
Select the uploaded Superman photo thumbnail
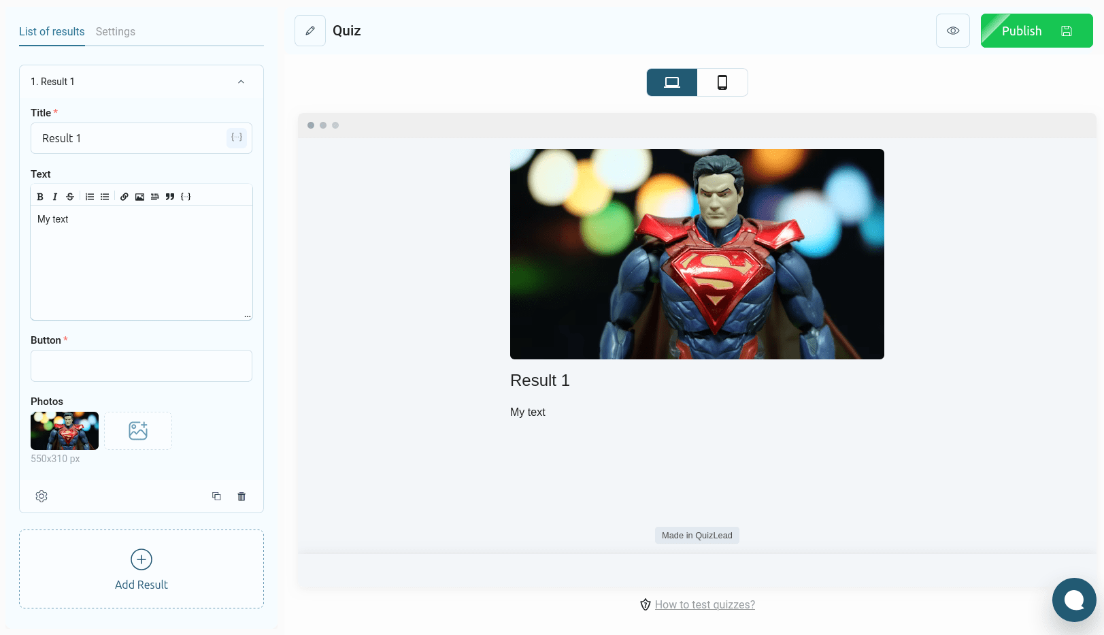pos(65,431)
